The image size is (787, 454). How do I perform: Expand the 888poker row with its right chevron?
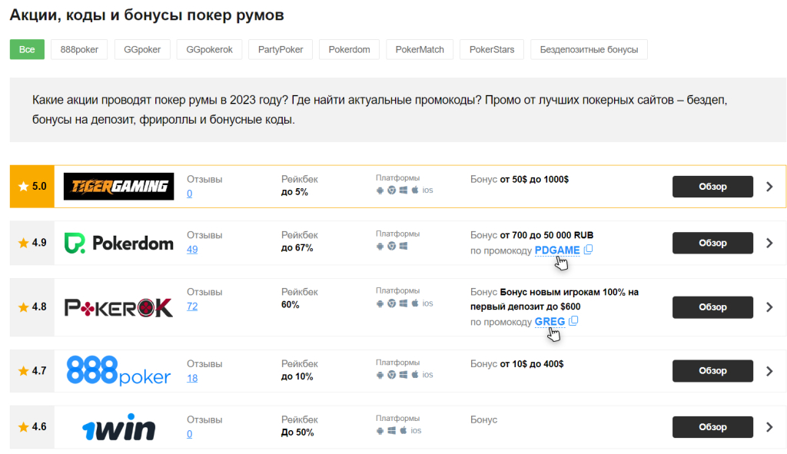tap(769, 371)
